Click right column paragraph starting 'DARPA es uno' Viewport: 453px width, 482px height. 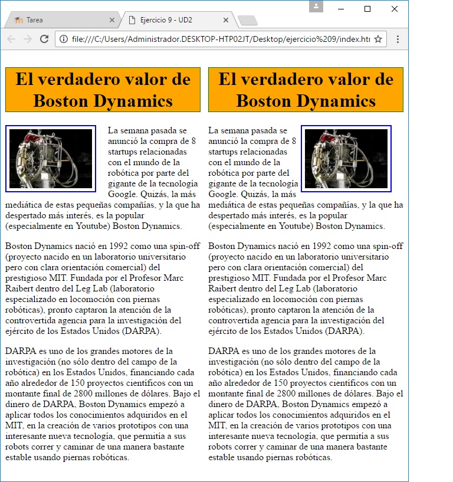(306, 404)
